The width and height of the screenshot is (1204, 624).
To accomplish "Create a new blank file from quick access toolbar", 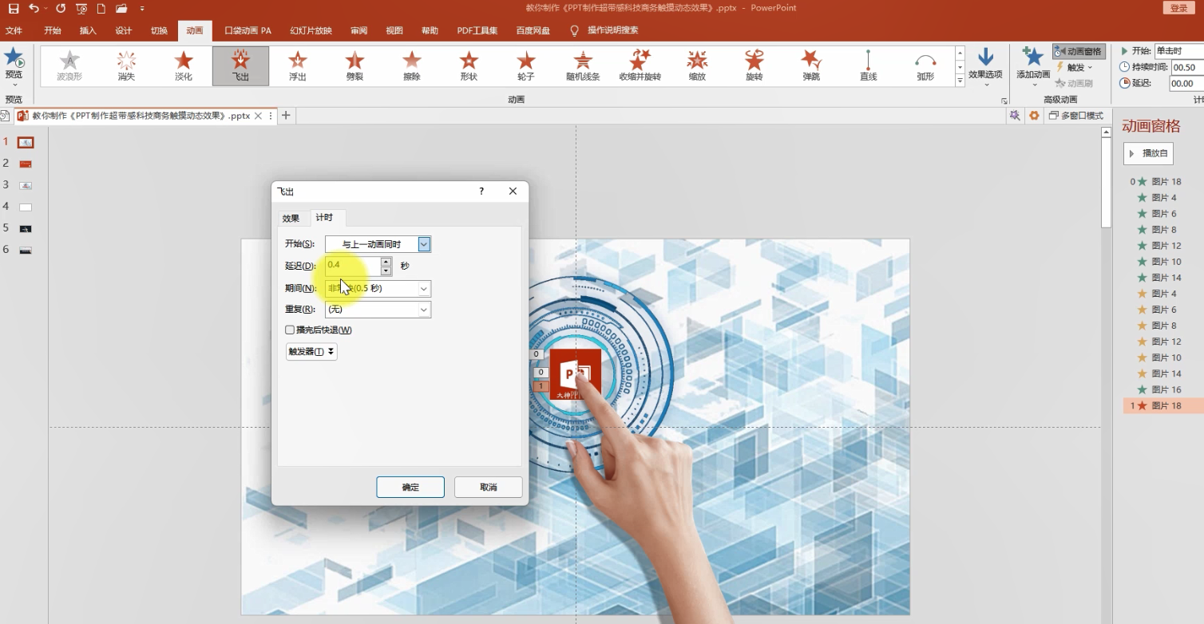I will [x=101, y=8].
